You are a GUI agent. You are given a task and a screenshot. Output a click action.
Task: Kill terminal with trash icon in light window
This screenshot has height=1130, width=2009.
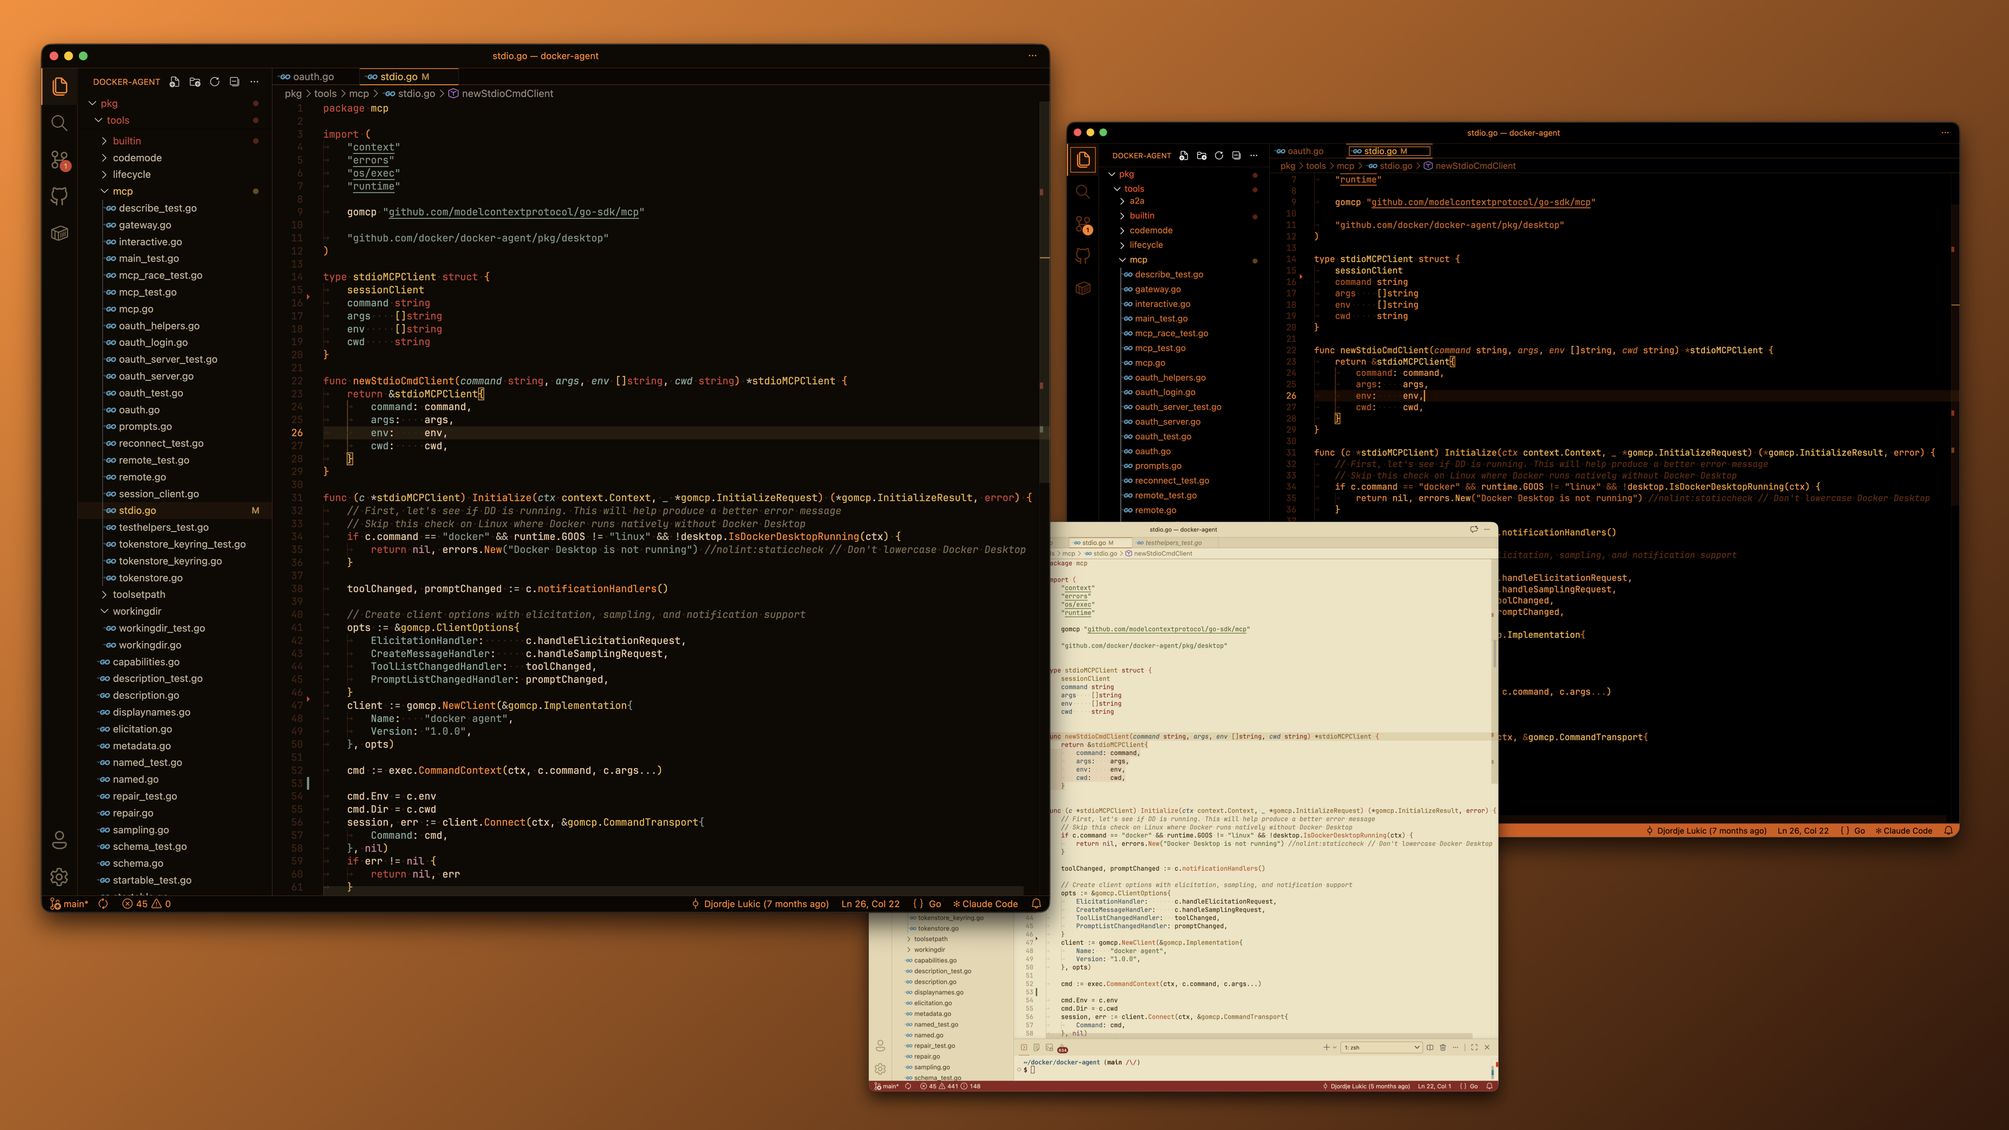pyautogui.click(x=1443, y=1047)
